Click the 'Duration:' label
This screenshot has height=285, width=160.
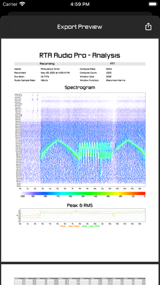(20, 77)
